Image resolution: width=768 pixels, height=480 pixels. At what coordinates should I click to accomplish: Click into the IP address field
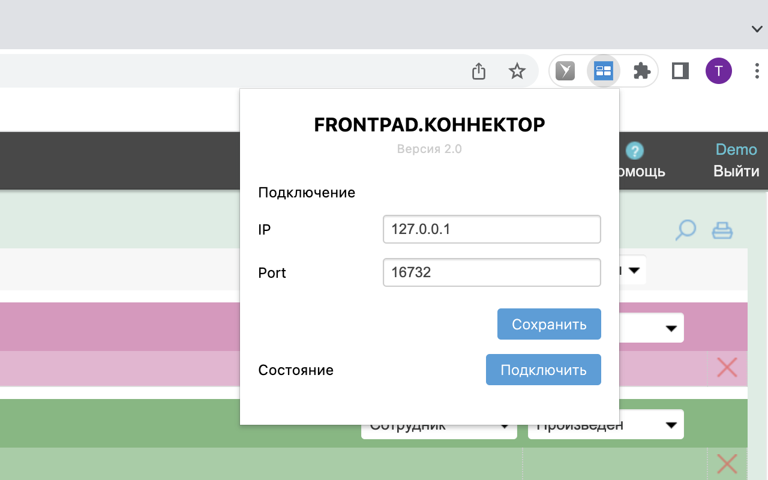[x=492, y=229]
